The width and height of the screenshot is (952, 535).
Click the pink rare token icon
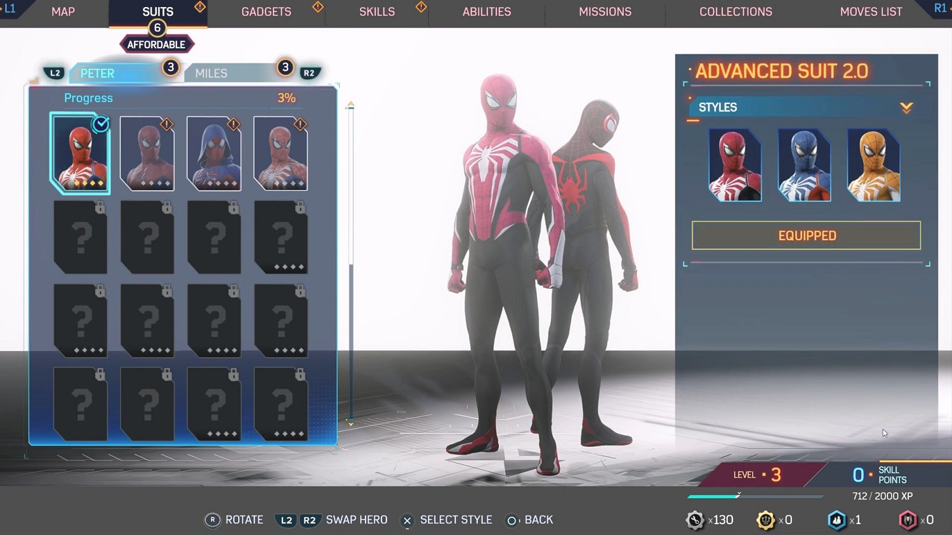pyautogui.click(x=908, y=520)
